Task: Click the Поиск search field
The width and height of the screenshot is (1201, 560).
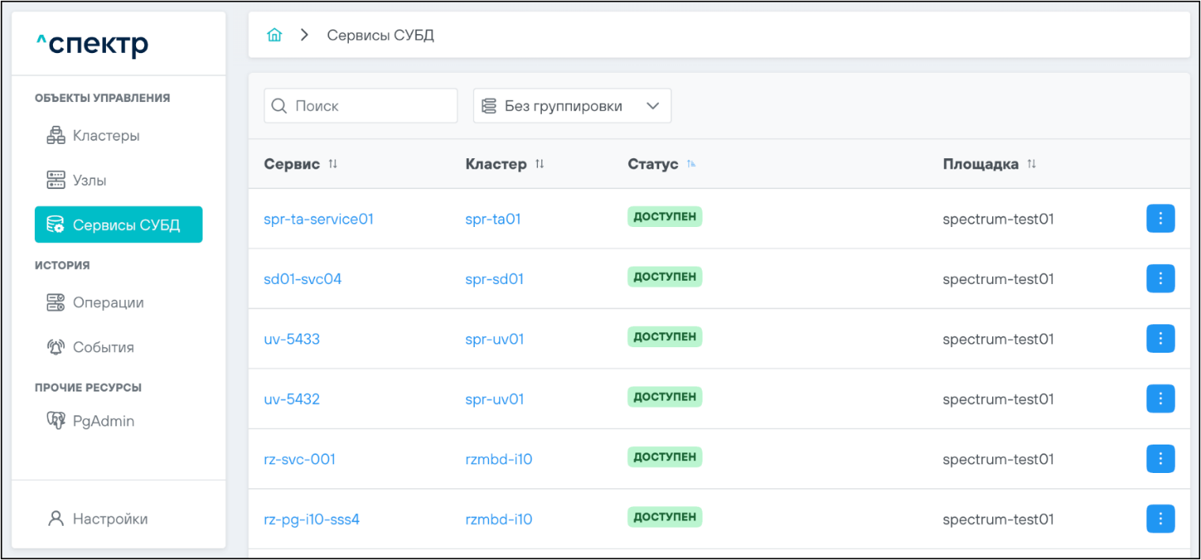Action: coord(361,106)
